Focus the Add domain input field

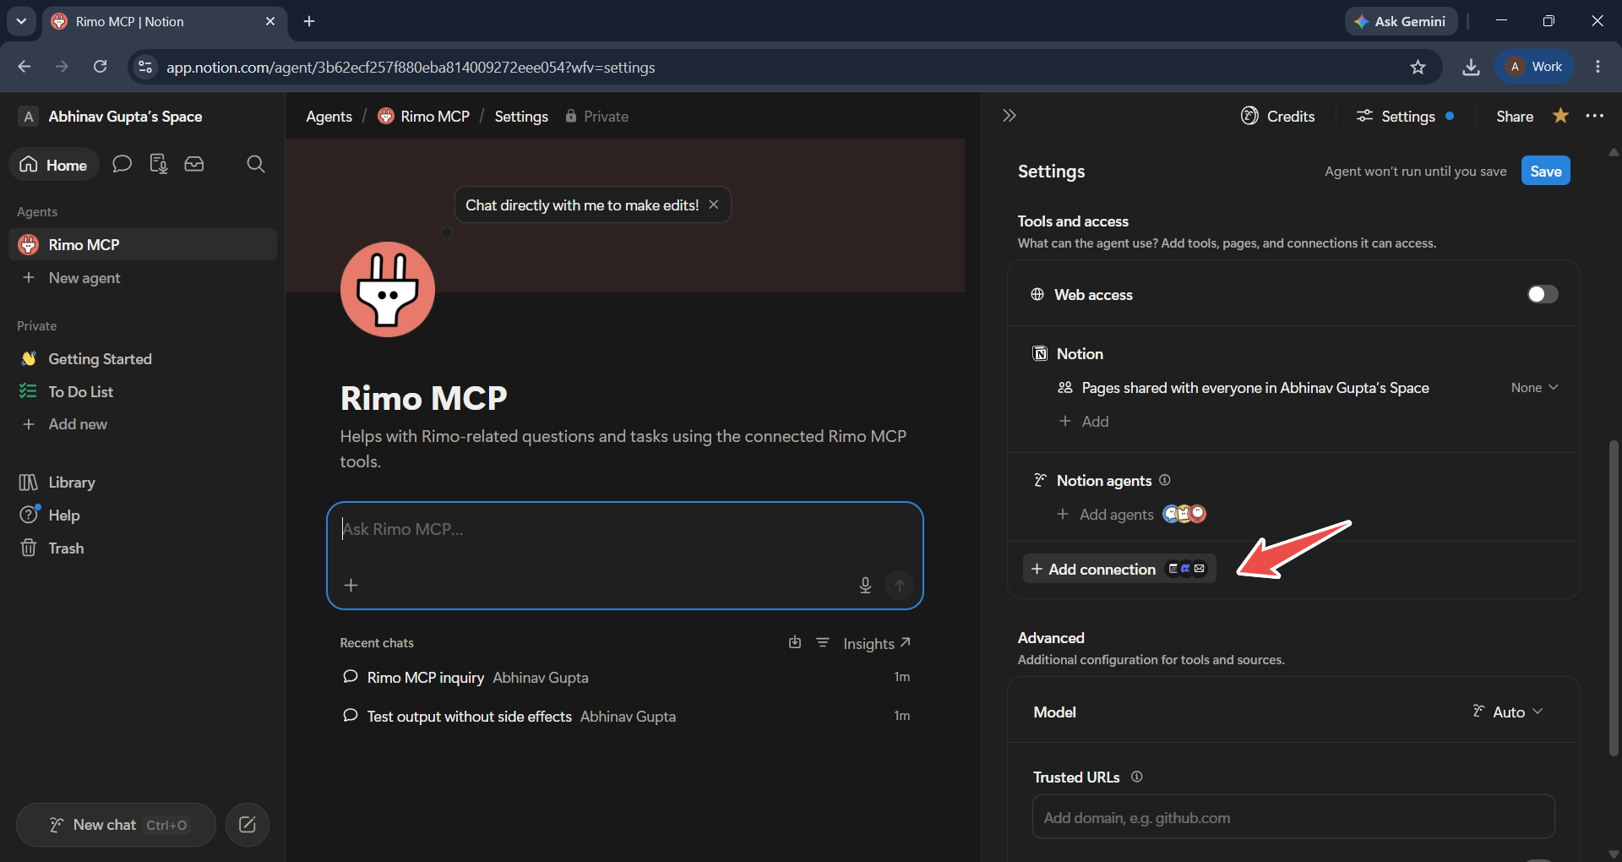[x=1293, y=817]
